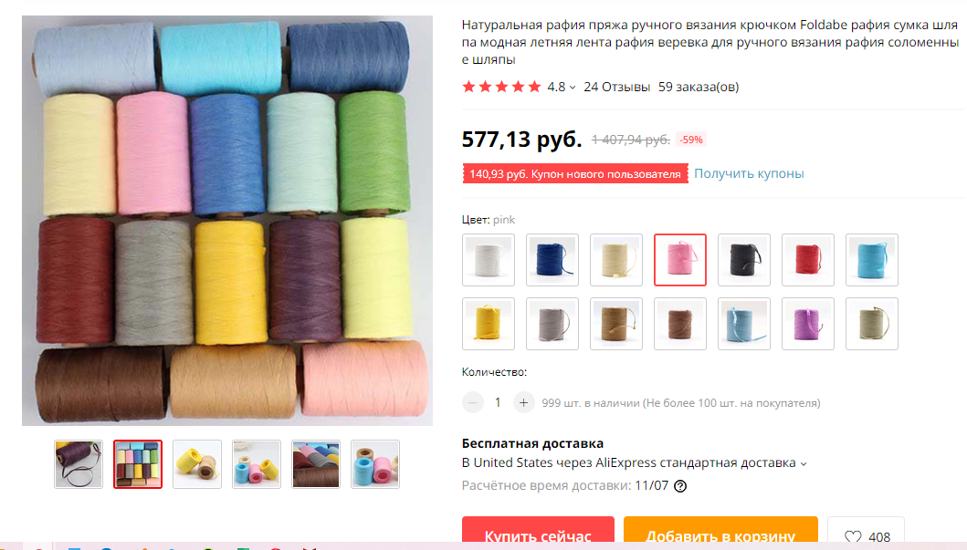Expand the 4.8 rating dropdown arrow

click(573, 88)
